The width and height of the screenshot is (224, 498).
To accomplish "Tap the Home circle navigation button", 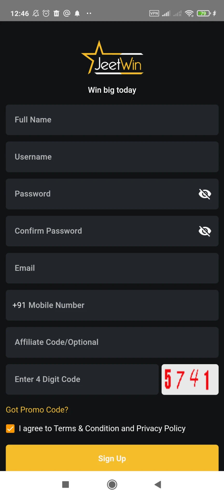I will click(112, 484).
